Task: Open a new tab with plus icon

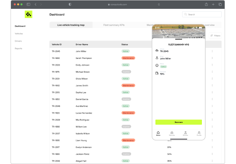Action: tap(213, 5)
